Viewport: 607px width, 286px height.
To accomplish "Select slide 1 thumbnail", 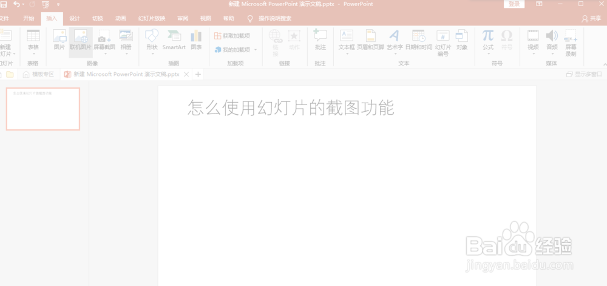I will pyautogui.click(x=43, y=109).
